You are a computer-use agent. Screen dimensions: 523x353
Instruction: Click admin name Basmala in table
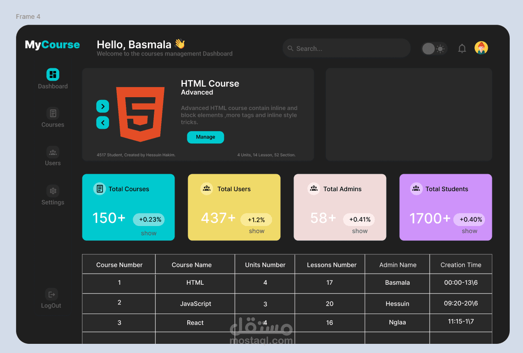click(x=397, y=282)
